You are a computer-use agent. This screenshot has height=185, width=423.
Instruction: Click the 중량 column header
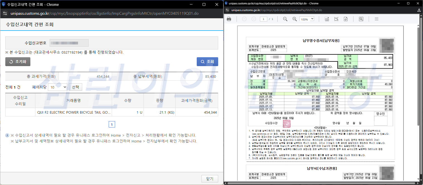(x=160, y=101)
